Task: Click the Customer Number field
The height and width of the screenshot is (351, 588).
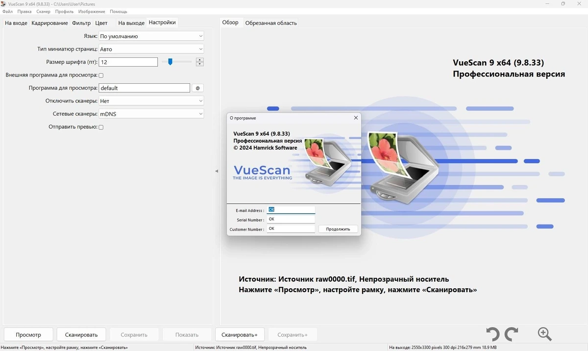Action: 291,229
